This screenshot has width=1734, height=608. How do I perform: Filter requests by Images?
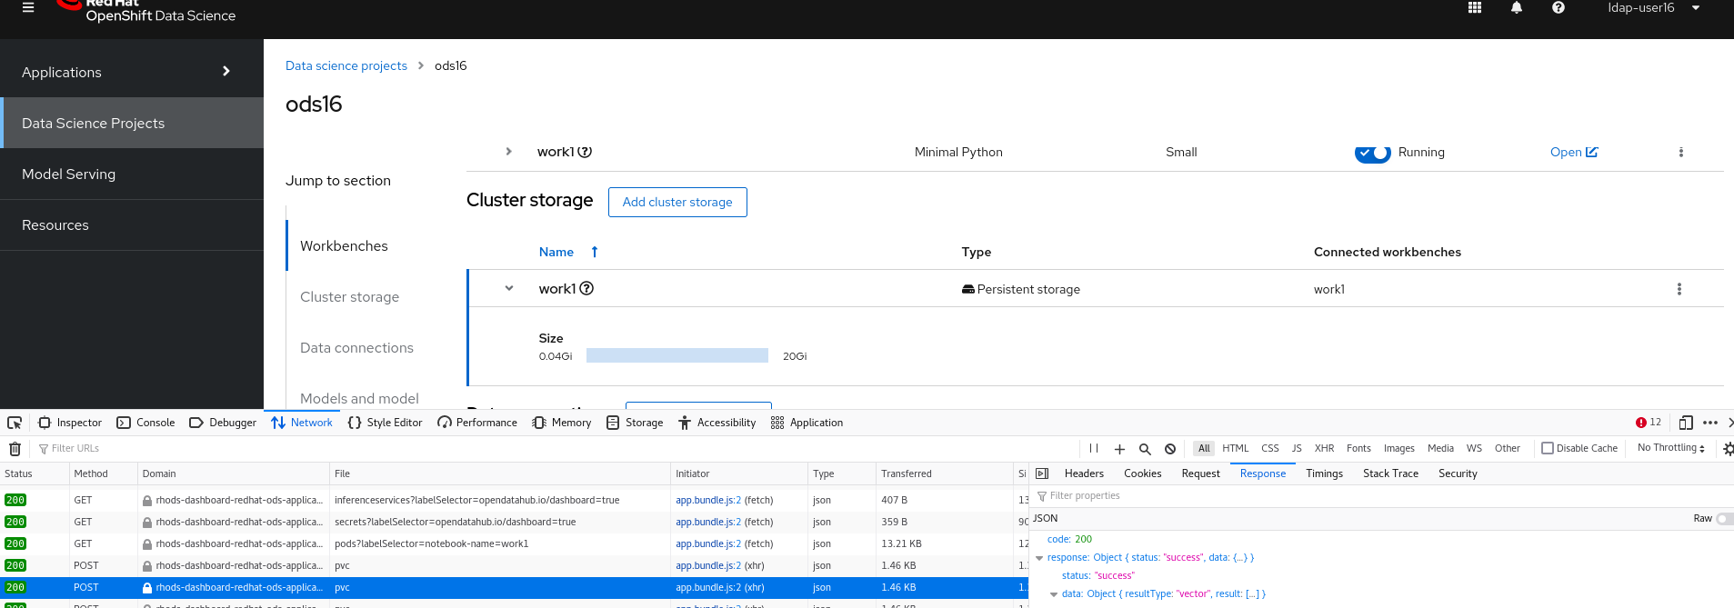[x=1398, y=448]
